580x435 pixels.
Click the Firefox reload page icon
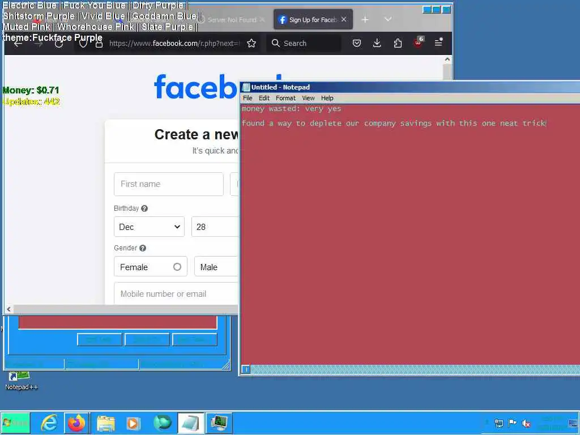pos(59,44)
